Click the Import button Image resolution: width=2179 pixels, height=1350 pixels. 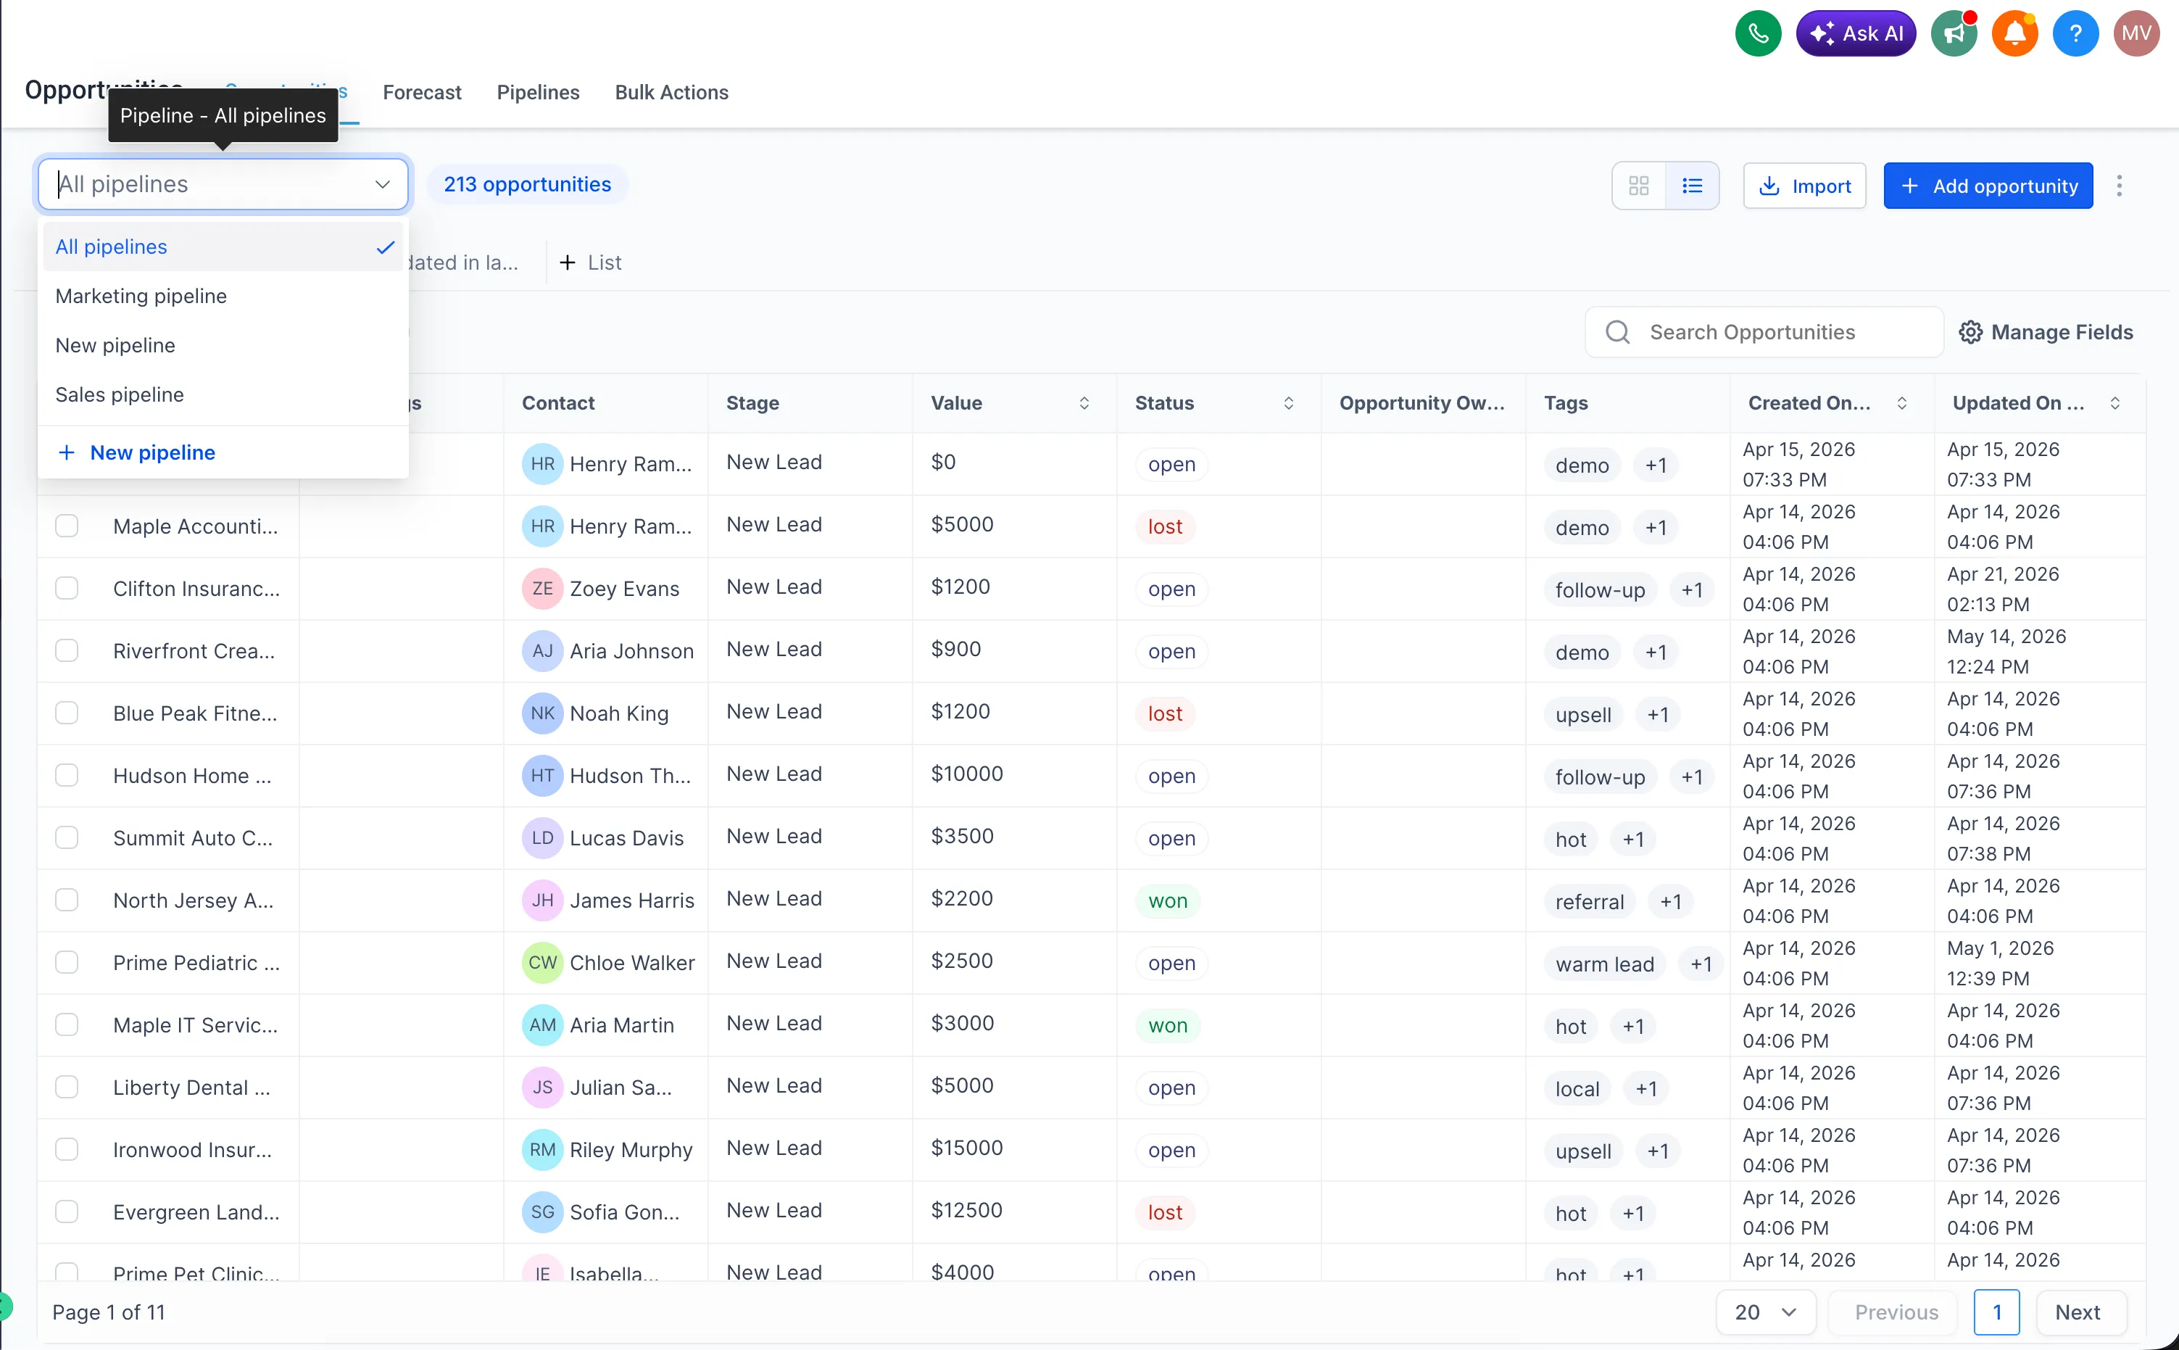(1804, 186)
